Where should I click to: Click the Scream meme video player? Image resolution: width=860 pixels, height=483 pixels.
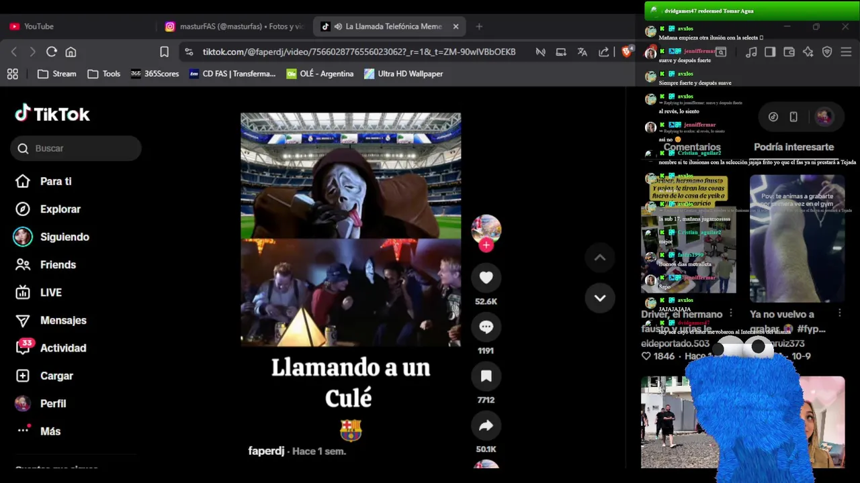click(351, 229)
